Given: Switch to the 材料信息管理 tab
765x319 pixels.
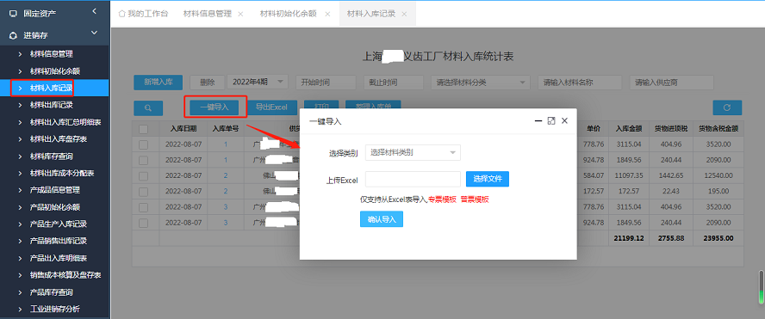Looking at the screenshot, I should tap(208, 14).
